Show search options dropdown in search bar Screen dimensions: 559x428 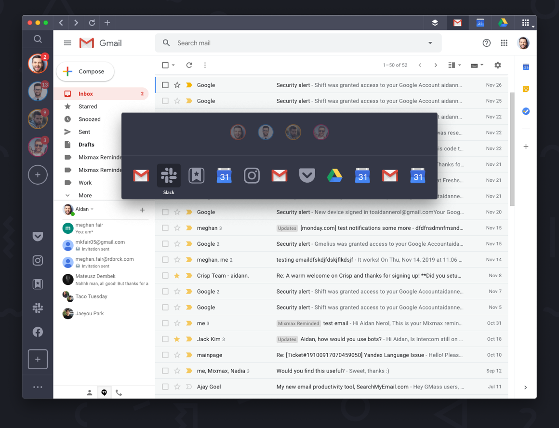click(430, 43)
